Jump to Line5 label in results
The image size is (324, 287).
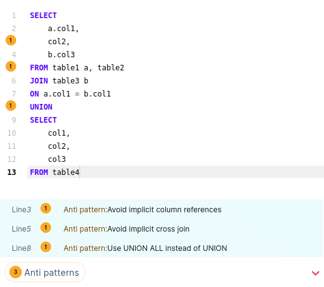pyautogui.click(x=21, y=229)
